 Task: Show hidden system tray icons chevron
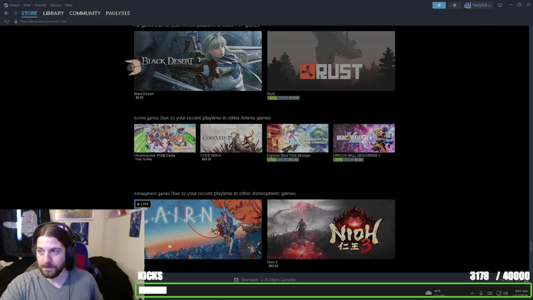472,293
